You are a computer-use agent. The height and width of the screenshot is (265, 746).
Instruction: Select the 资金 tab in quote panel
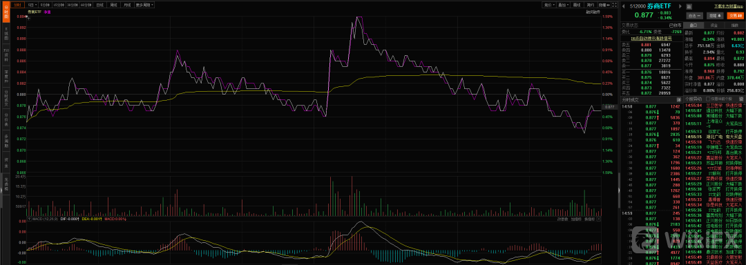pyautogui.click(x=715, y=25)
